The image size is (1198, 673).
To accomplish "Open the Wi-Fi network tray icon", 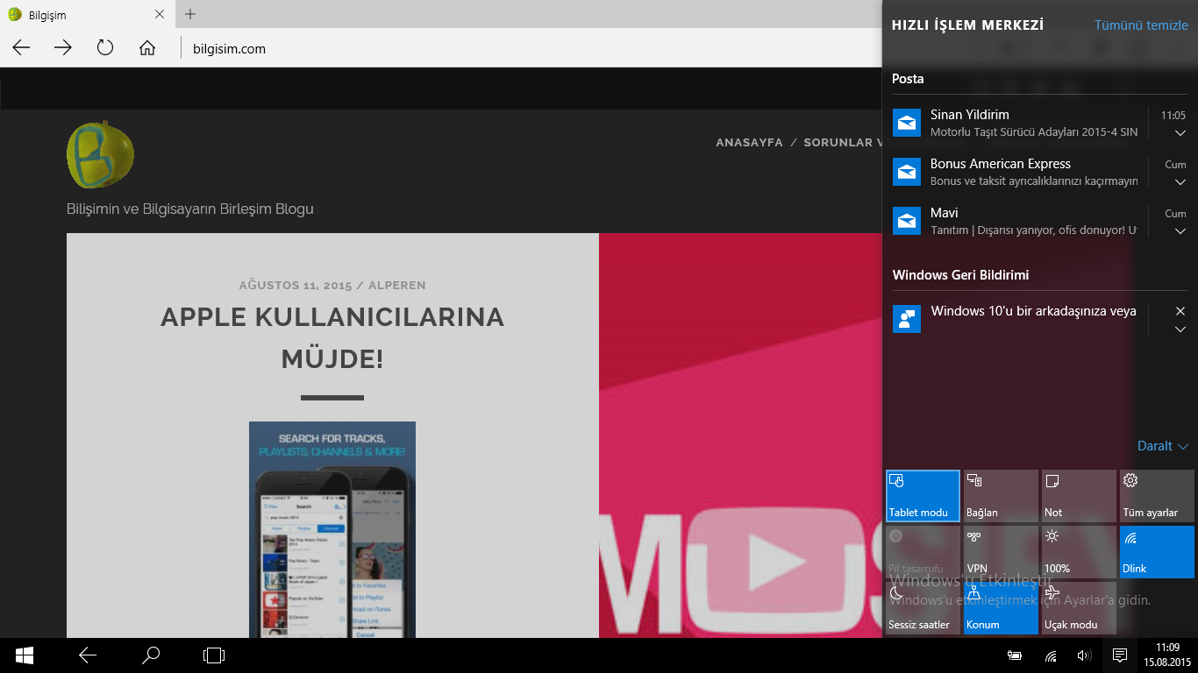I will [x=1050, y=655].
